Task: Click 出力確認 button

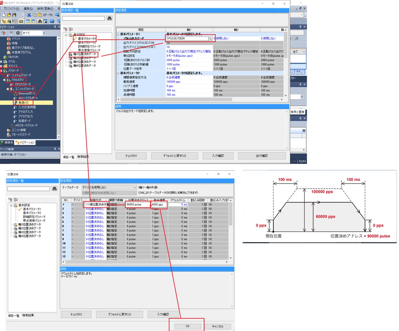Action: pos(262,156)
